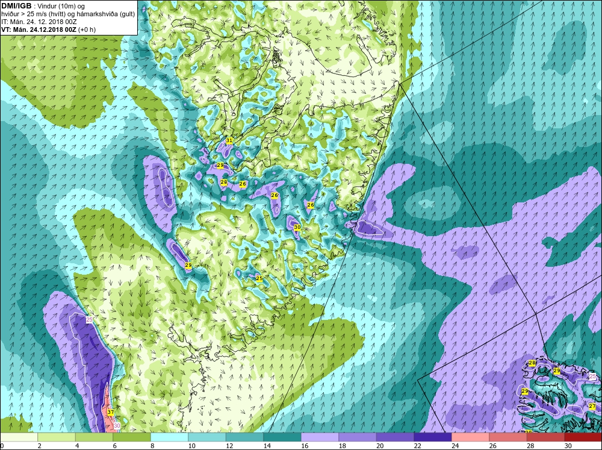Click the red 28–30 m/s legend swatch
Image resolution: width=602 pixels, height=450 pixels.
click(x=545, y=437)
